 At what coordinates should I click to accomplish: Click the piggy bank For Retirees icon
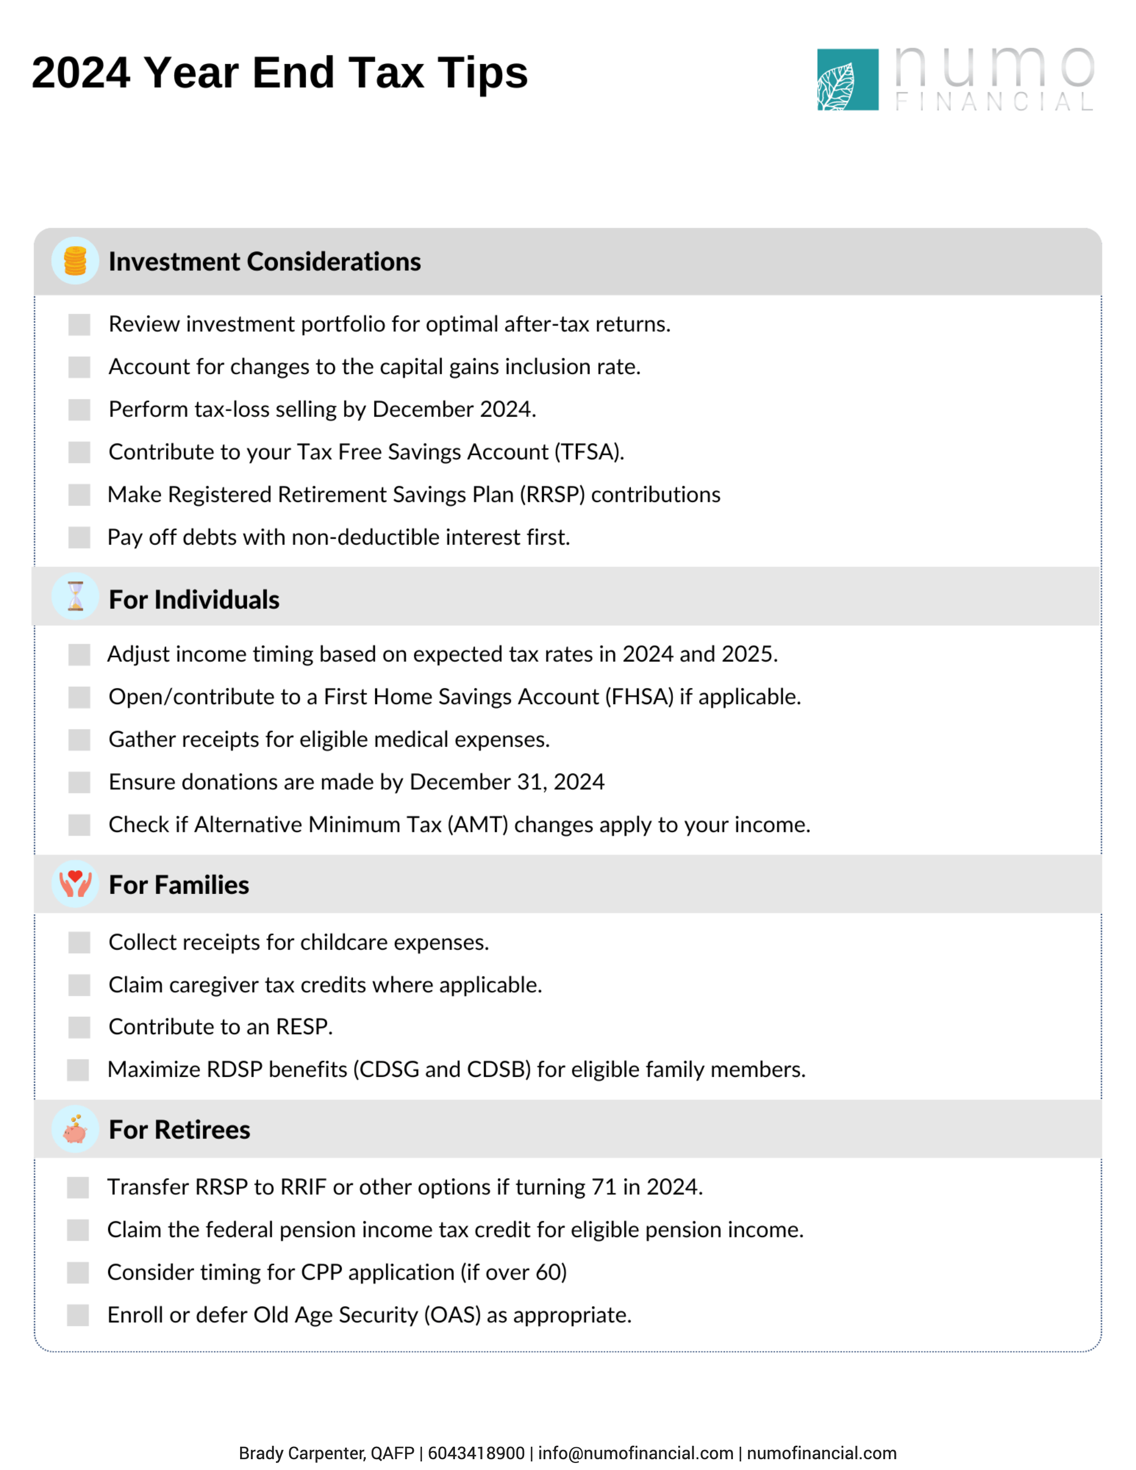click(75, 1129)
